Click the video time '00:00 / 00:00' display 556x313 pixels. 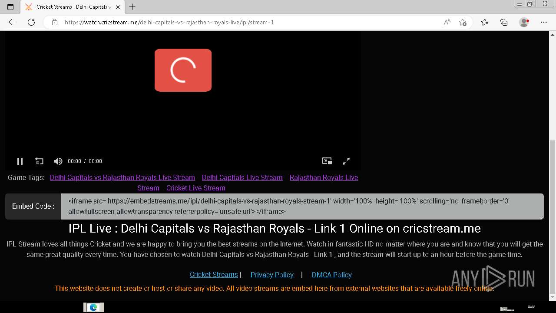click(85, 161)
